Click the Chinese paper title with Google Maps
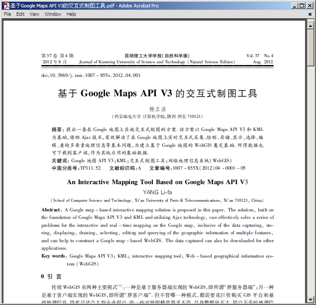 (157, 94)
